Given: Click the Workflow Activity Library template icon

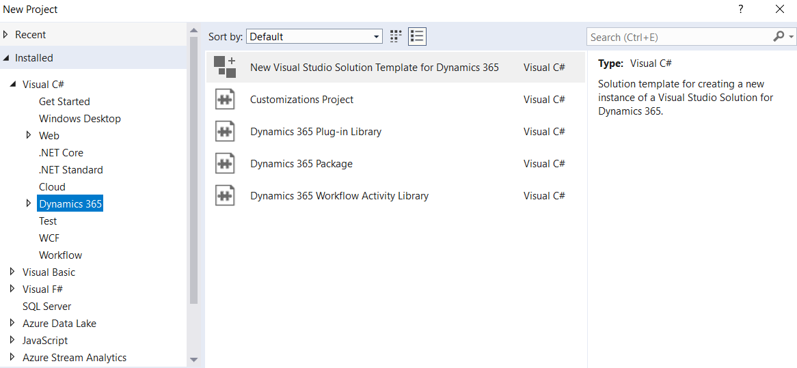Looking at the screenshot, I should pos(225,196).
